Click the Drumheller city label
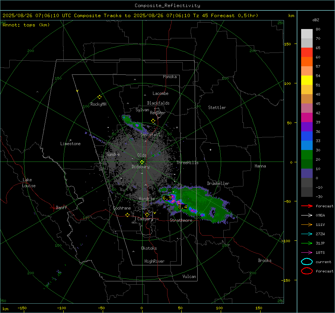Screen dimensions: 335x313 pyautogui.click(x=218, y=183)
